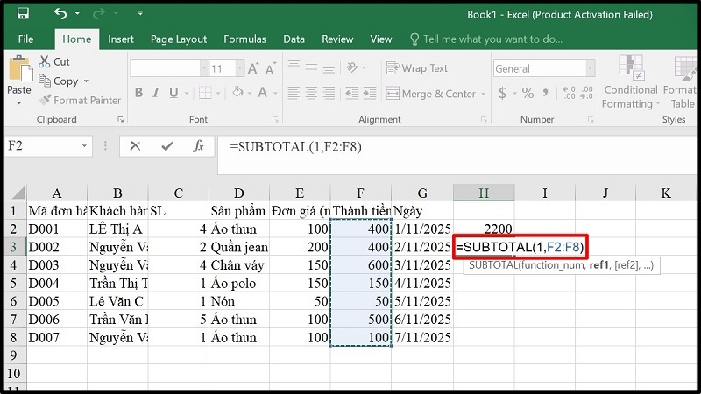
Task: Open the Copy options dropdown arrow
Action: coord(86,81)
